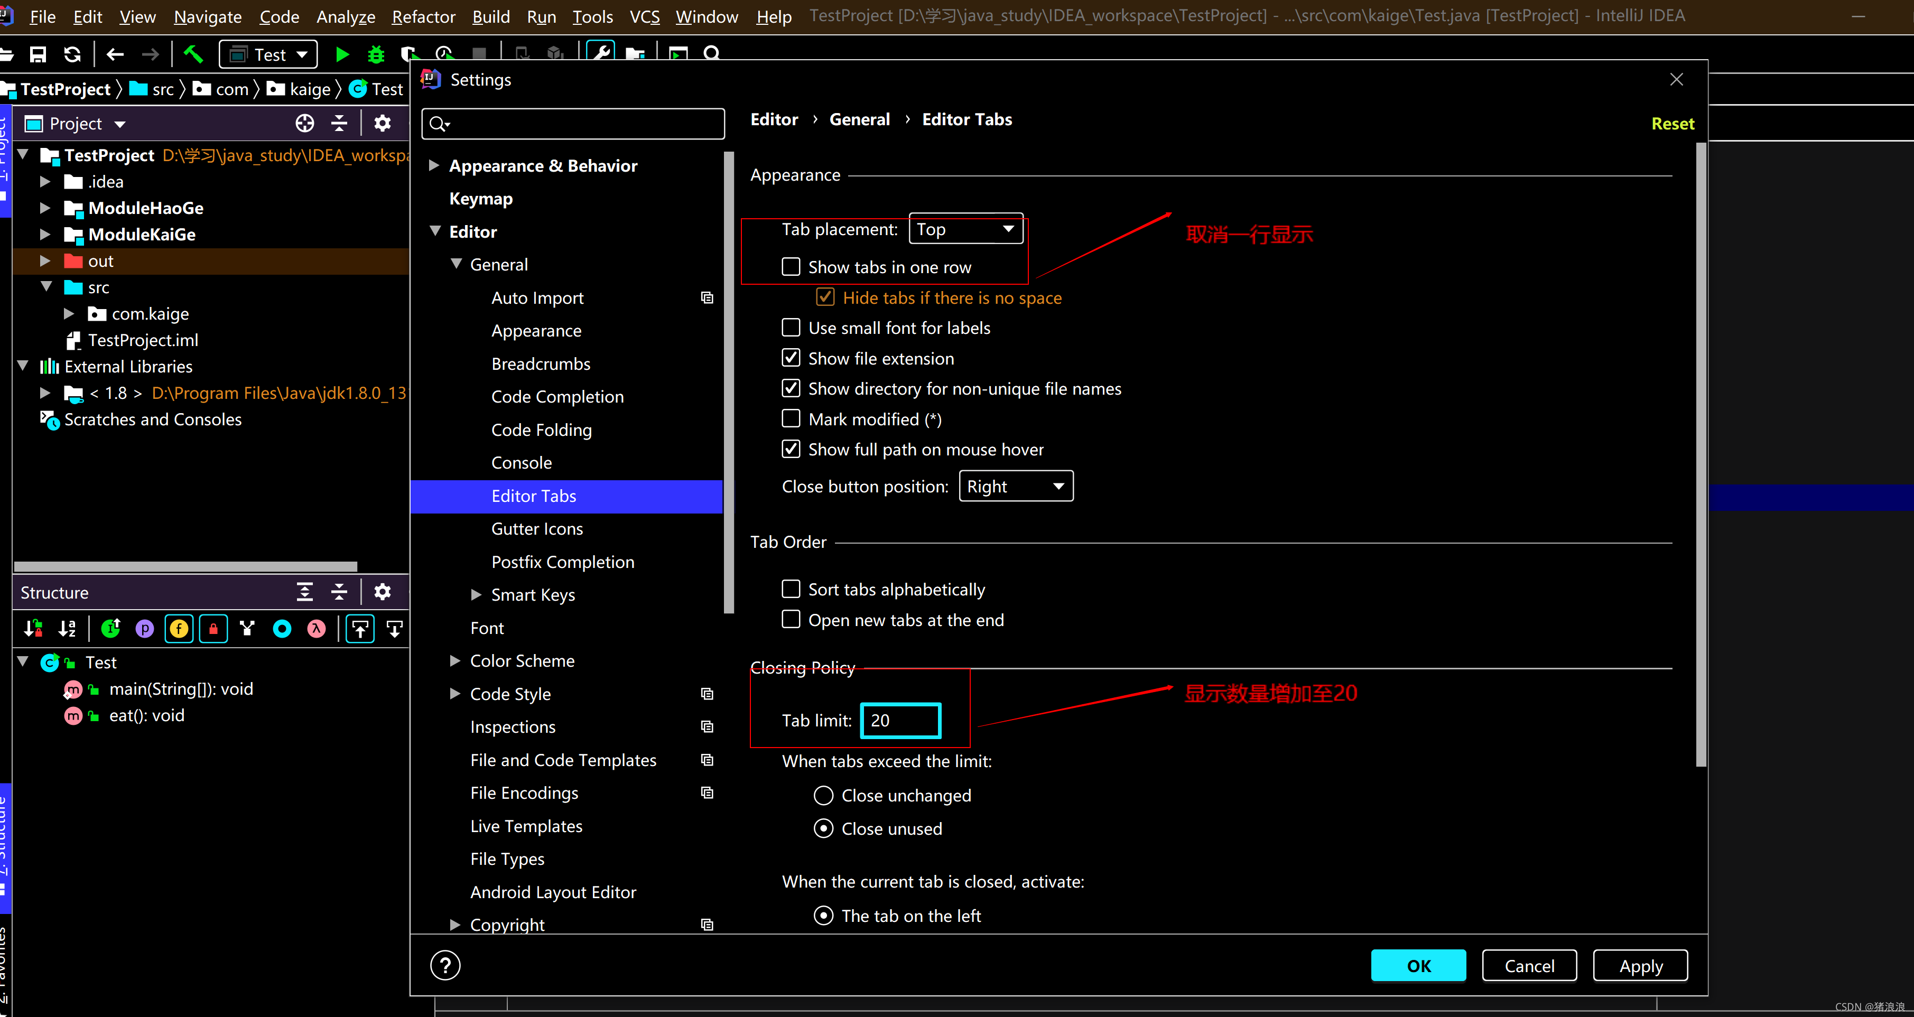Enable Sort tabs alphabetically

click(x=791, y=589)
